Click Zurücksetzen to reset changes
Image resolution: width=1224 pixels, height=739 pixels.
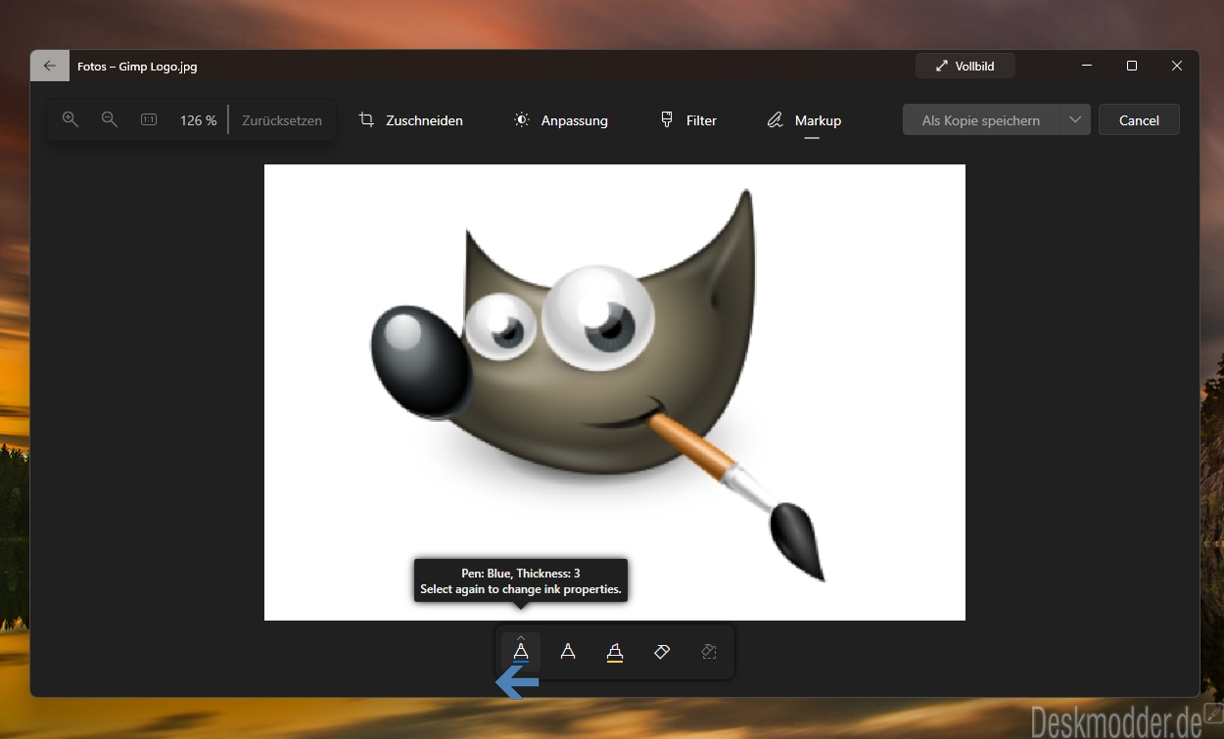tap(282, 120)
